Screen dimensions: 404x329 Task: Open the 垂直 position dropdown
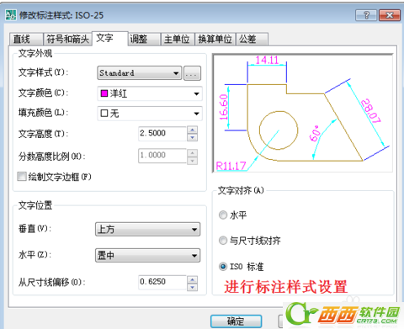(148, 230)
